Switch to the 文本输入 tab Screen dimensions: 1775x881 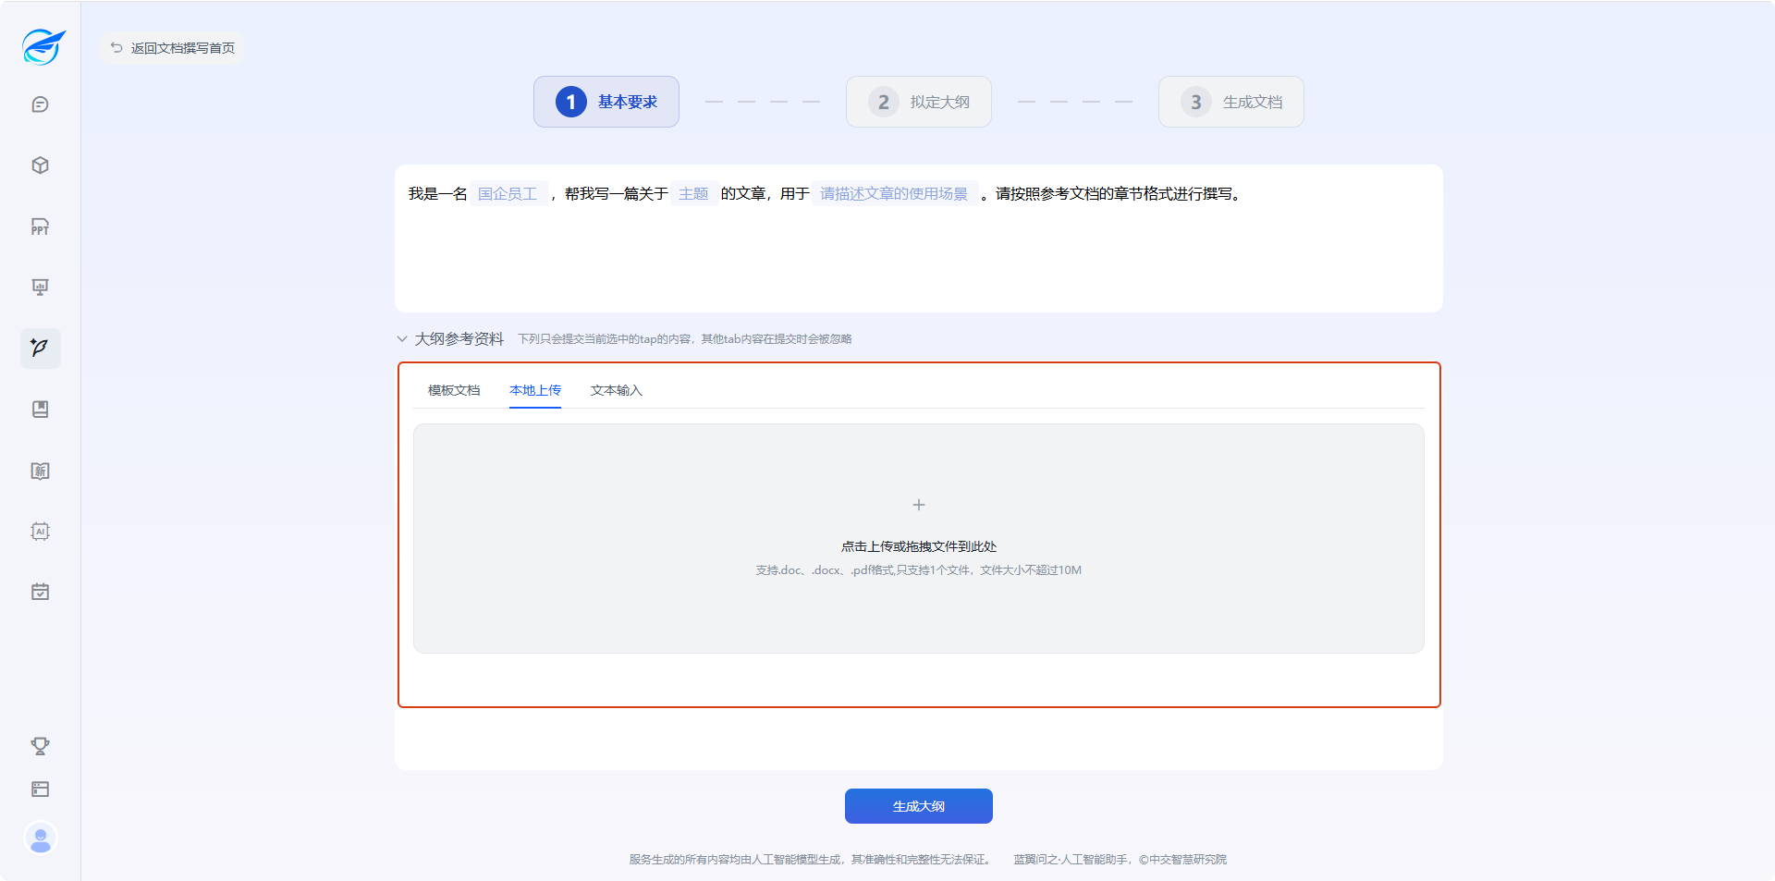[x=617, y=390]
